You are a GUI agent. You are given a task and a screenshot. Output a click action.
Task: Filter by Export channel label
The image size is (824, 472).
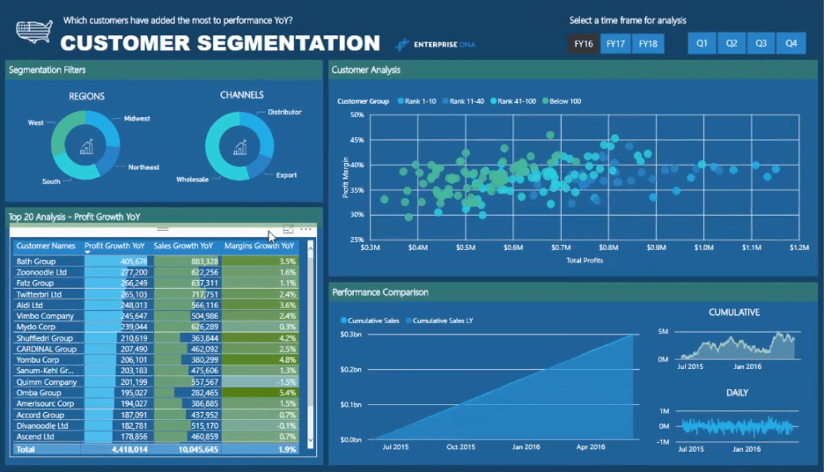[x=286, y=175]
